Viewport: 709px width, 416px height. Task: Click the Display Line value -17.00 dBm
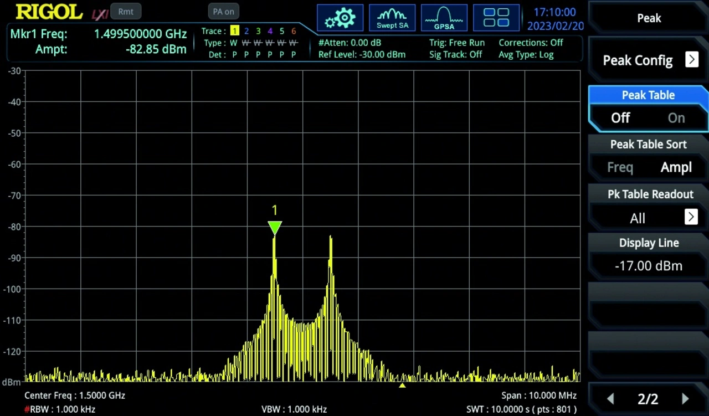[648, 266]
